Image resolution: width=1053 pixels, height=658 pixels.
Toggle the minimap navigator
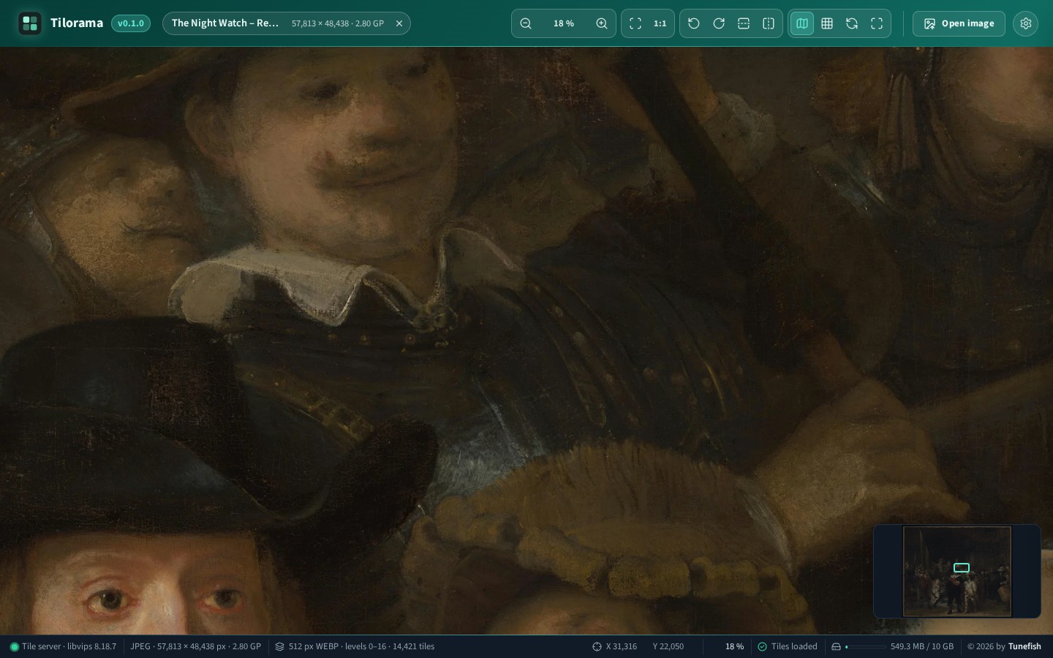click(802, 23)
